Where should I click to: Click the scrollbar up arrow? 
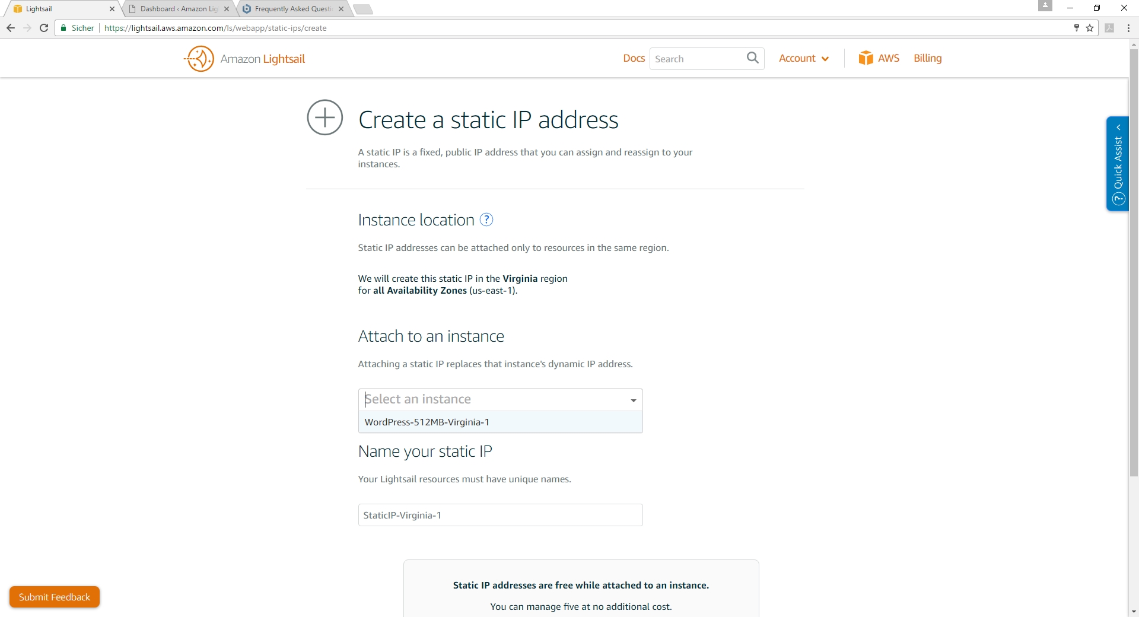[1134, 44]
